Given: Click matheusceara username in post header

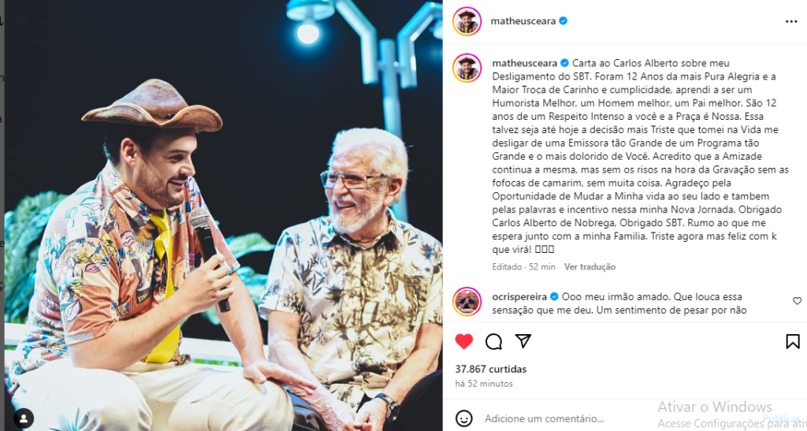Looking at the screenshot, I should (523, 21).
